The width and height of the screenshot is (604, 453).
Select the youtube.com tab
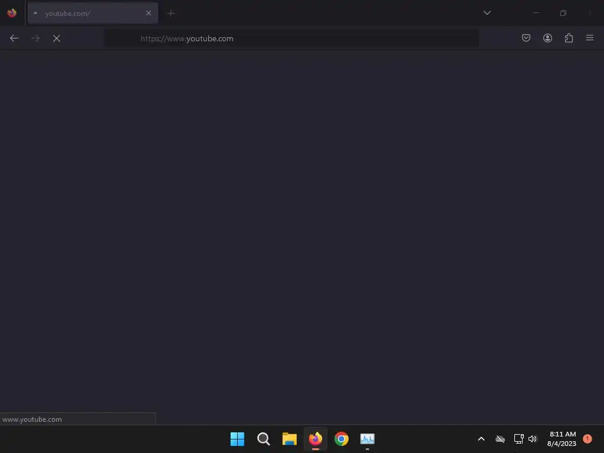point(93,13)
